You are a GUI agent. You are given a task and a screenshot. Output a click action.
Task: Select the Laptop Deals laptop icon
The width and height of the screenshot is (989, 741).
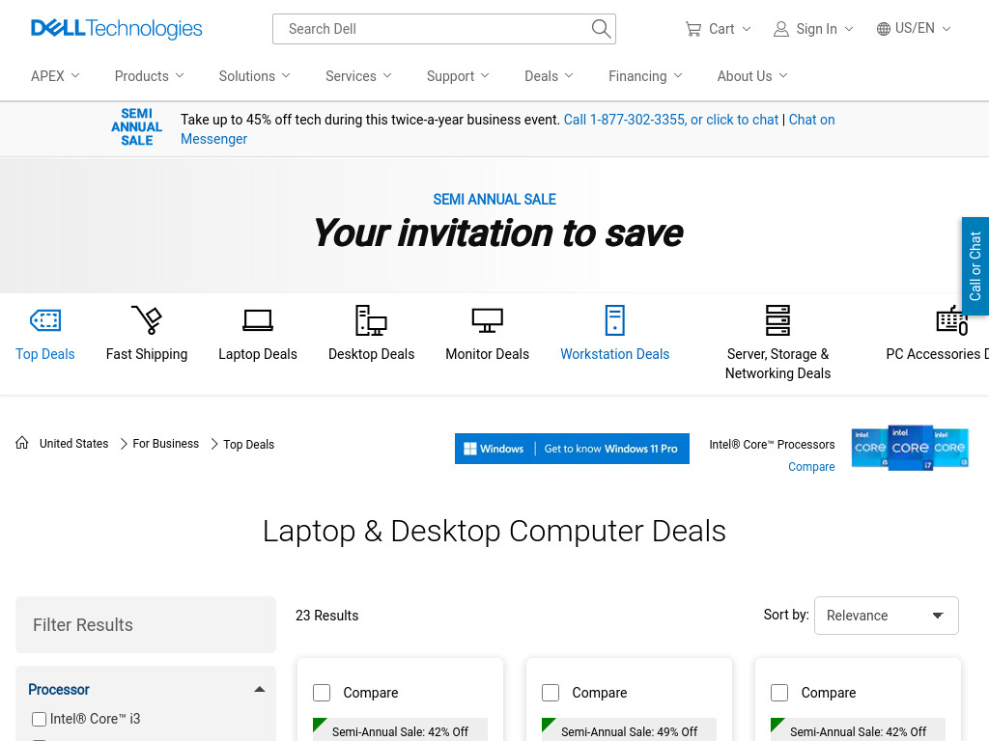258,320
